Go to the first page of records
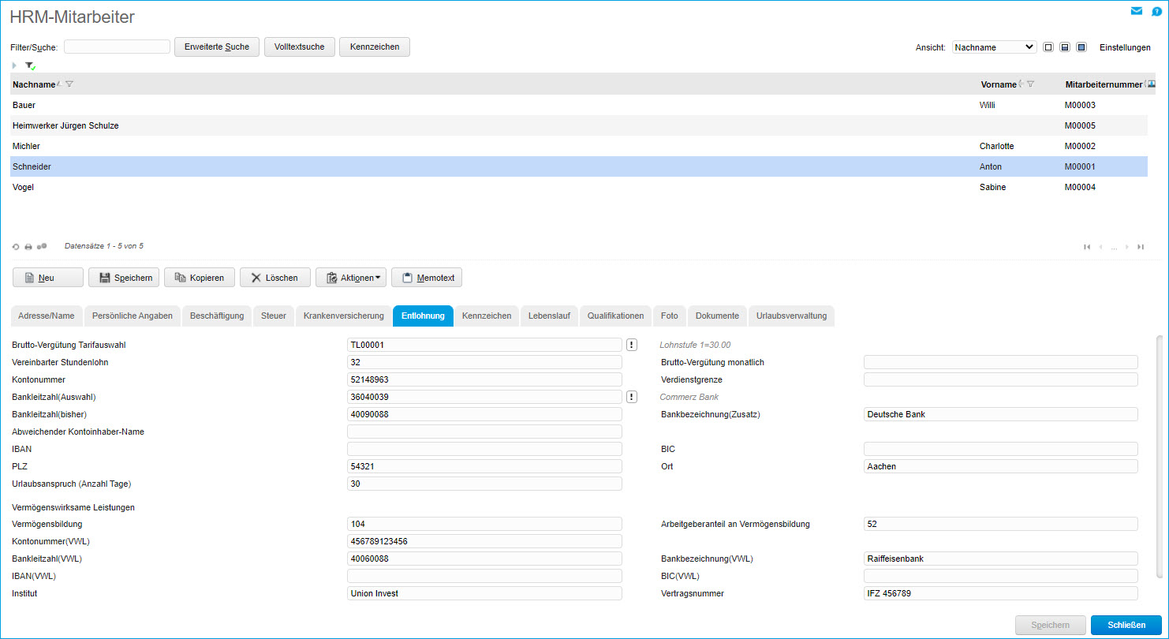 point(1087,247)
